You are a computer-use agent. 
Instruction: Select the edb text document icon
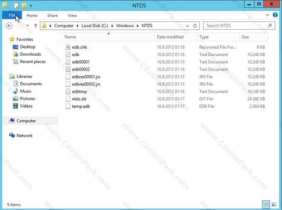click(68, 54)
